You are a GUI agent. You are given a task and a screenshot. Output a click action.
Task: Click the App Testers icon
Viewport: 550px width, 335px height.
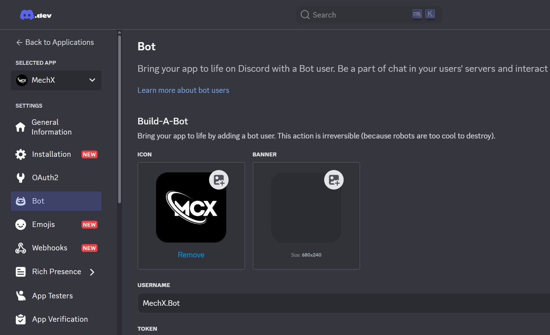[x=20, y=296]
